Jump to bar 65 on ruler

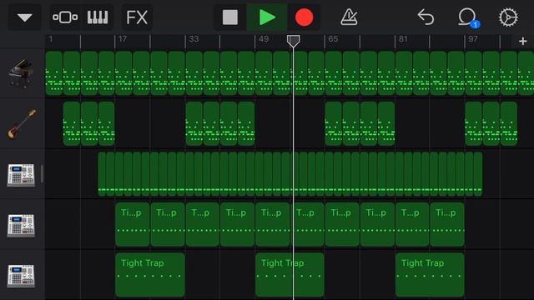pyautogui.click(x=333, y=39)
